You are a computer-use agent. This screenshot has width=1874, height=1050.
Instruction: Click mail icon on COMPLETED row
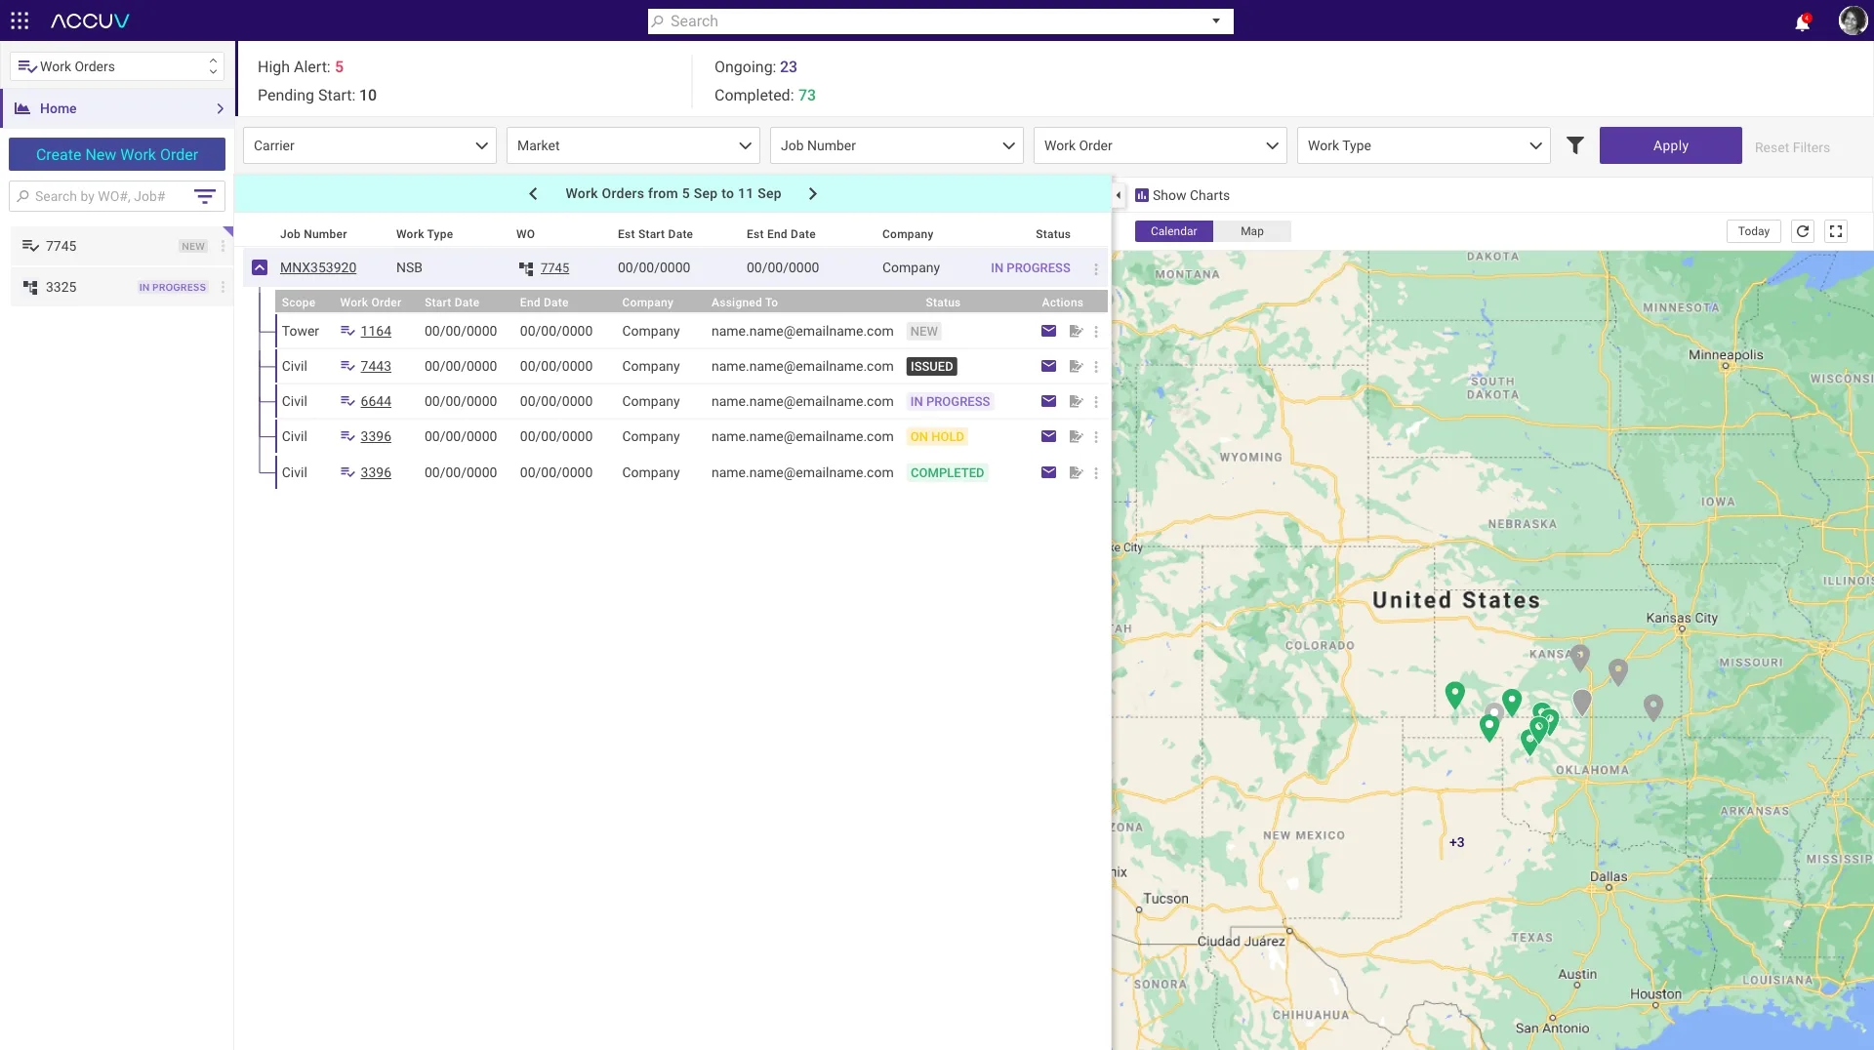pyautogui.click(x=1048, y=472)
